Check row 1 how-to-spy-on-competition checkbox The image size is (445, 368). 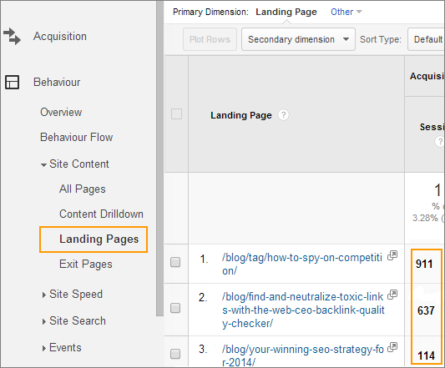(x=175, y=262)
